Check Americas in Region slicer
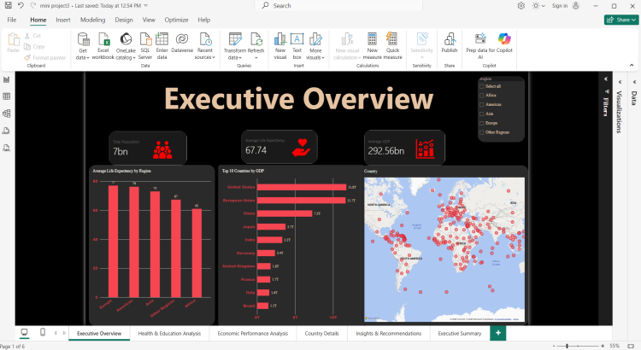 pos(481,105)
